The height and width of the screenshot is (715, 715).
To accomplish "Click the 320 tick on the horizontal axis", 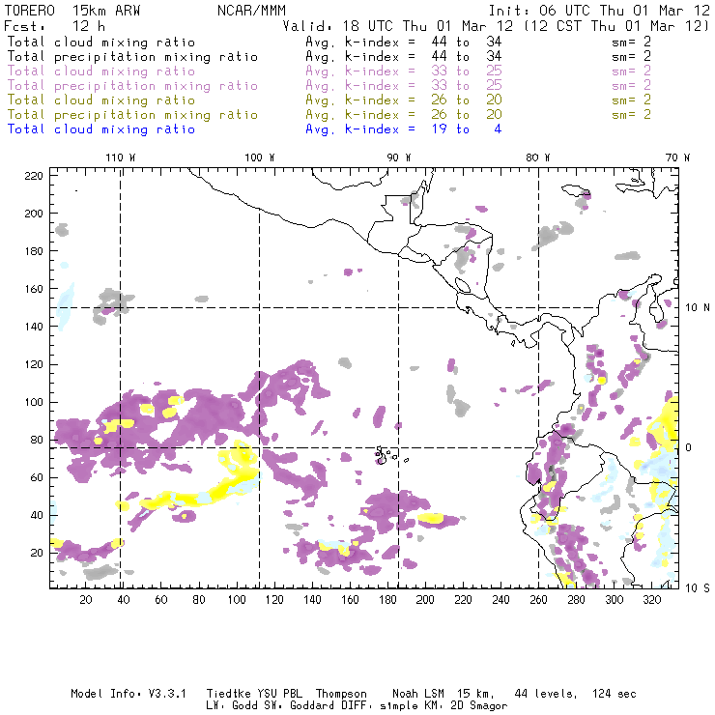I will pyautogui.click(x=652, y=600).
